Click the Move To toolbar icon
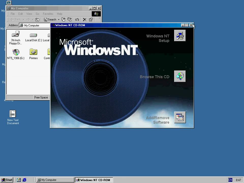The image size is (244, 183). [x=63, y=20]
